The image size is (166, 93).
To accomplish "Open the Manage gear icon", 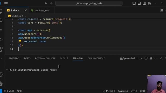I will point(1,84).
